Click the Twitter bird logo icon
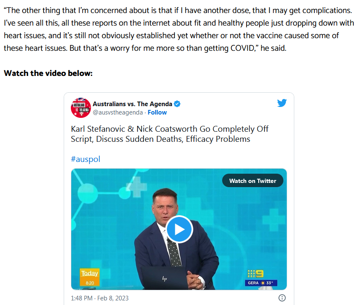358x305 pixels. [x=282, y=103]
